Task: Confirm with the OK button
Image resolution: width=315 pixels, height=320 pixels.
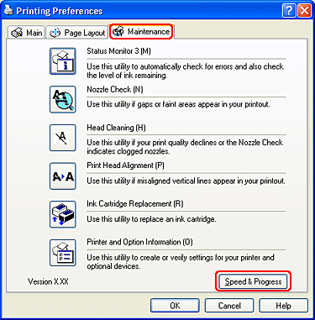Action: tap(175, 306)
